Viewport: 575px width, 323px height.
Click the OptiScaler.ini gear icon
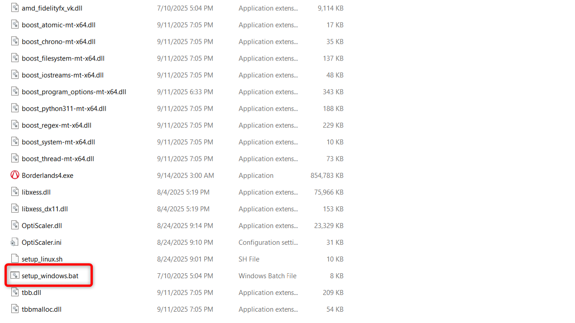pos(15,242)
